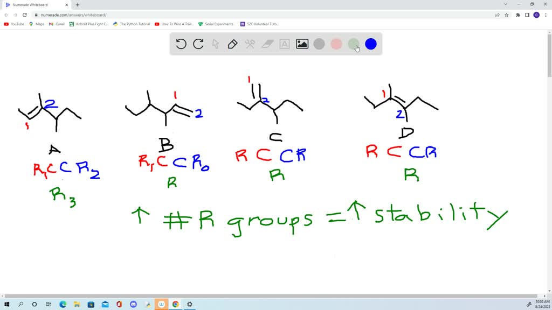Open the extra tools (hammer and wrench) icon
The image size is (552, 310).
250,44
